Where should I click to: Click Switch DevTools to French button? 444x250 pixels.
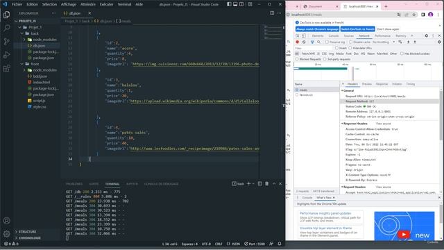coord(358,29)
